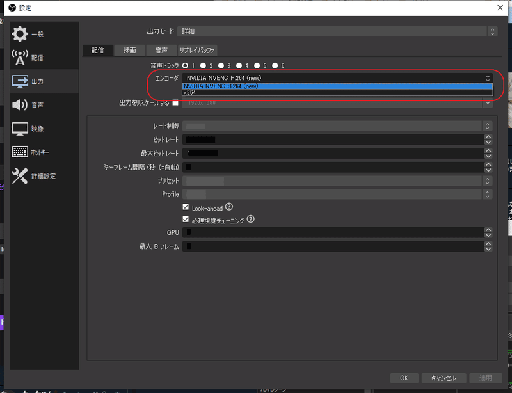This screenshot has width=512, height=393.
Task: Increase GPU value with up arrow
Action: [488, 230]
